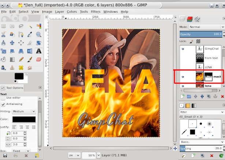The width and height of the screenshot is (225, 160).
Task: Select the Fuzzy Select magic wand tool
Action: [x=30, y=26]
